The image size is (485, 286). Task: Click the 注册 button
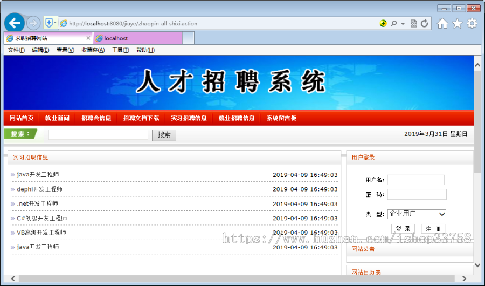coord(433,229)
